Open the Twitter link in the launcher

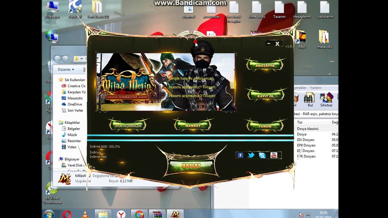(251, 155)
